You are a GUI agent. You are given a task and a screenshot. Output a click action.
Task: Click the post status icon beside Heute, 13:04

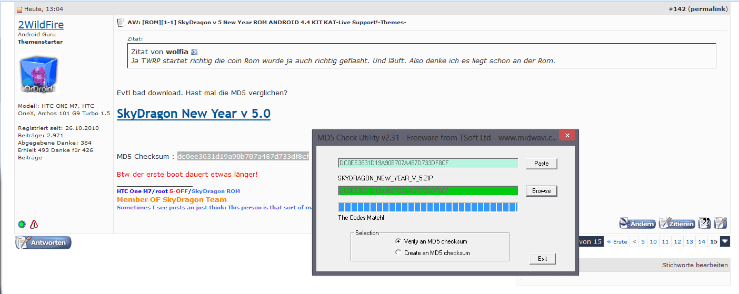coord(19,9)
